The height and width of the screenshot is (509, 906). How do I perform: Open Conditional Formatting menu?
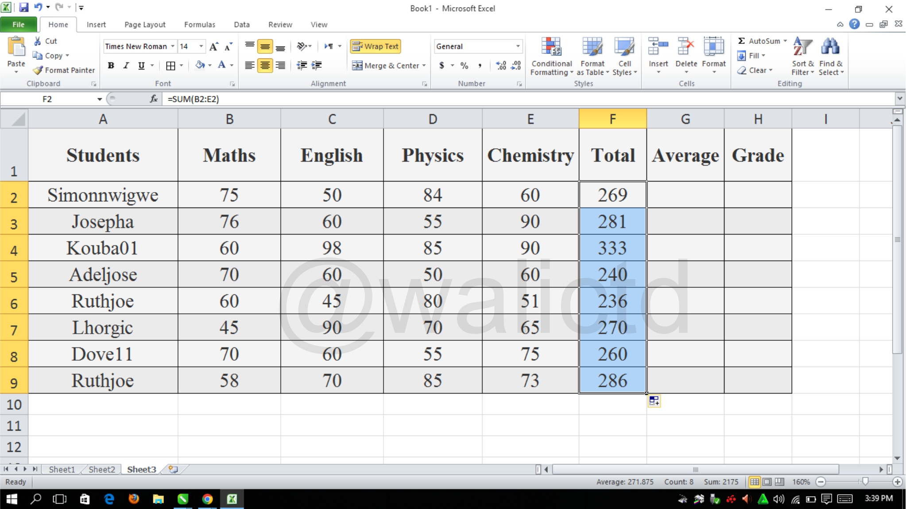[x=551, y=56]
